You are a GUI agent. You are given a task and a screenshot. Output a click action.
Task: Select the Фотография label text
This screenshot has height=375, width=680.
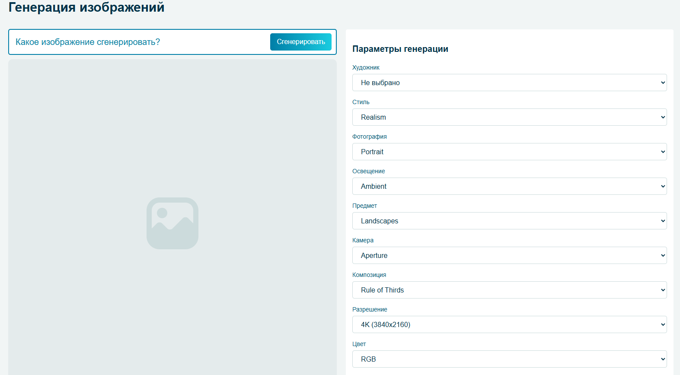369,137
